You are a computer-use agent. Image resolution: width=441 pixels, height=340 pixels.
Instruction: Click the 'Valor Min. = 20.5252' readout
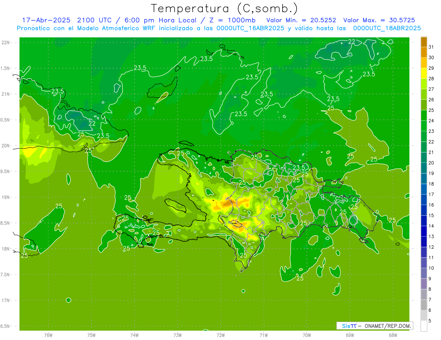tap(301, 20)
